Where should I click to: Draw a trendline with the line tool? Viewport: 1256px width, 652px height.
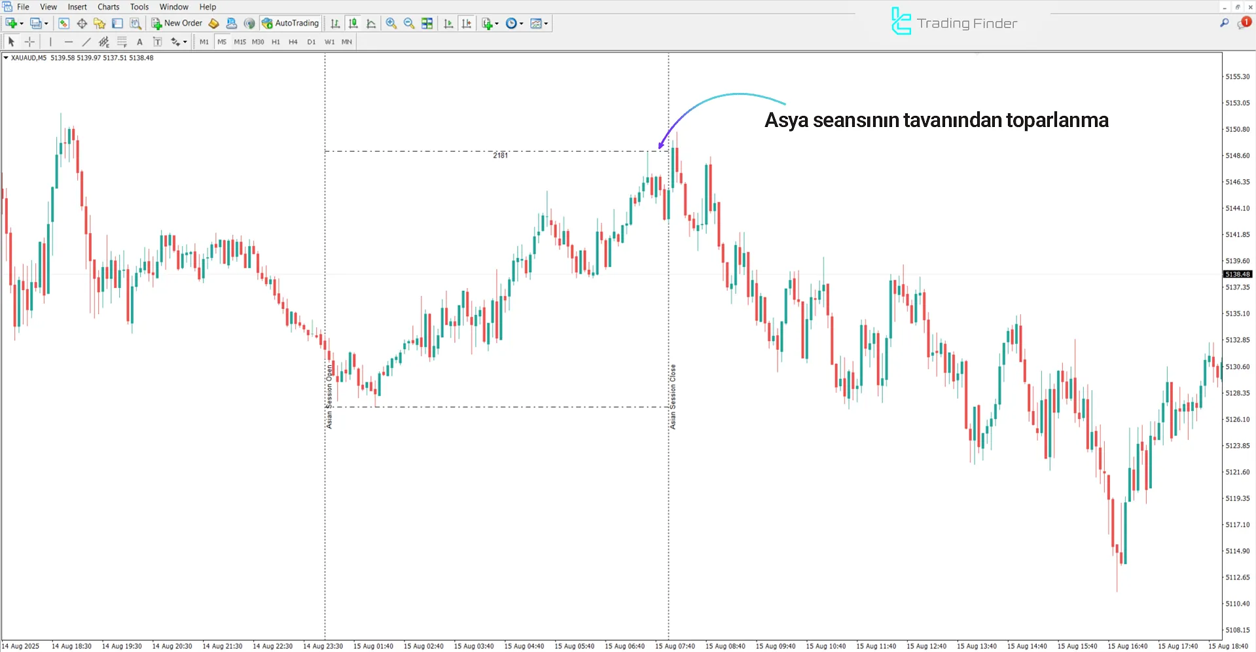pyautogui.click(x=86, y=42)
